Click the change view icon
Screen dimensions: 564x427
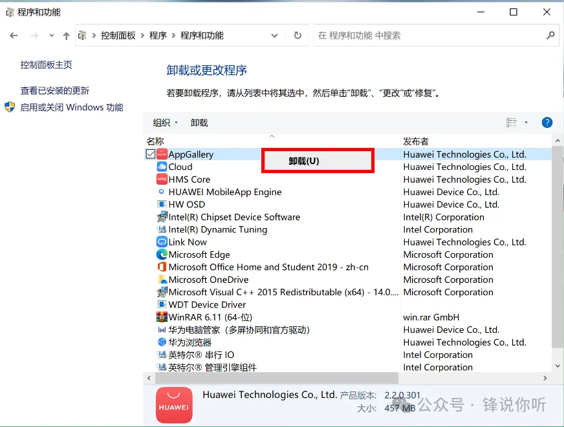click(x=511, y=123)
